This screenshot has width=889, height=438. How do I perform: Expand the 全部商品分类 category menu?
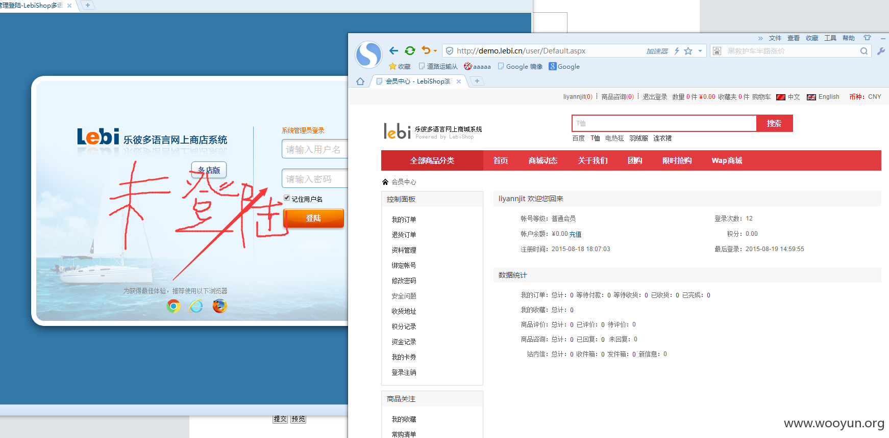432,160
